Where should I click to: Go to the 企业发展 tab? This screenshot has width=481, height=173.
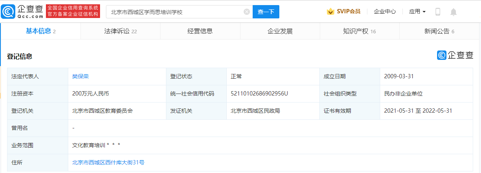point(280,31)
